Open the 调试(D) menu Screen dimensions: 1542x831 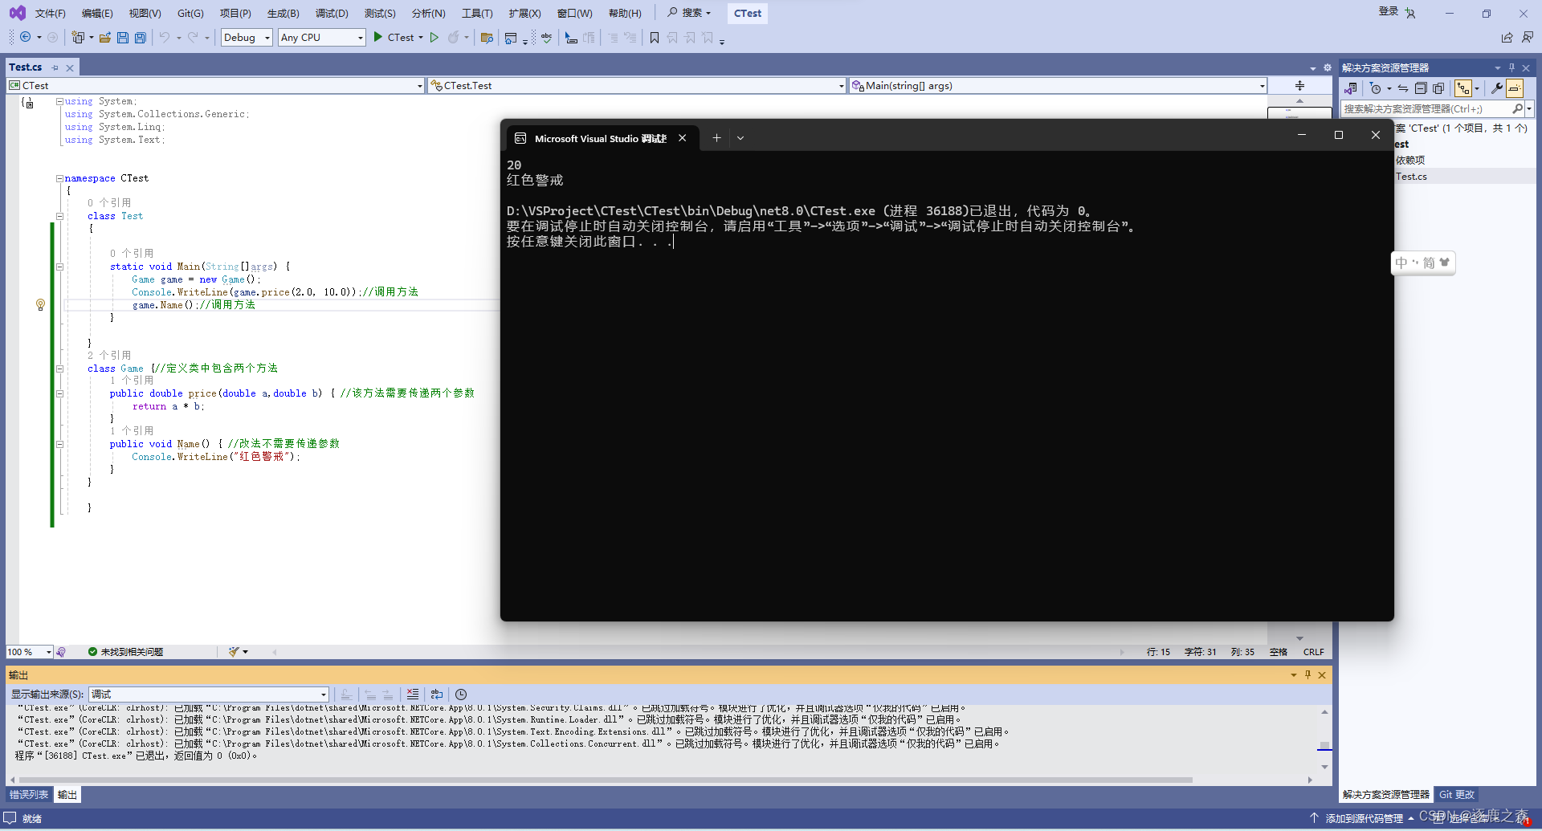point(332,13)
